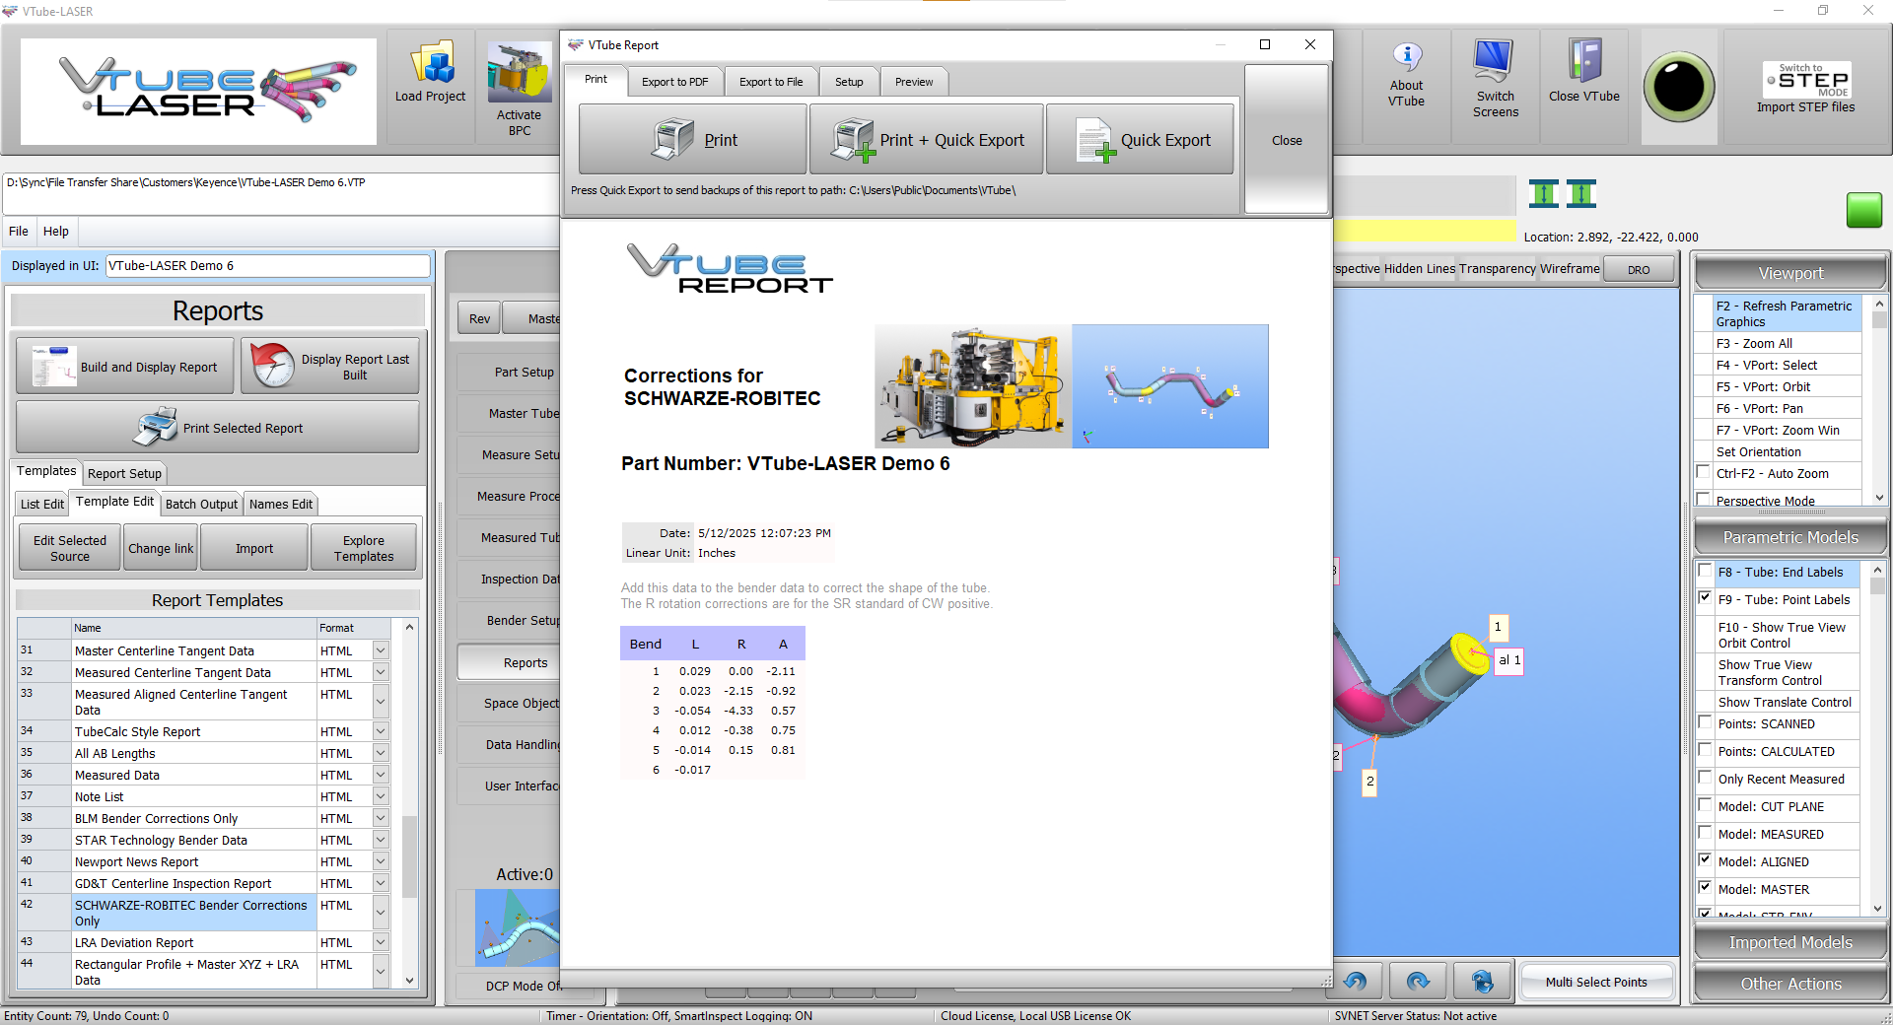Click the Quick Export document icon

(1096, 140)
